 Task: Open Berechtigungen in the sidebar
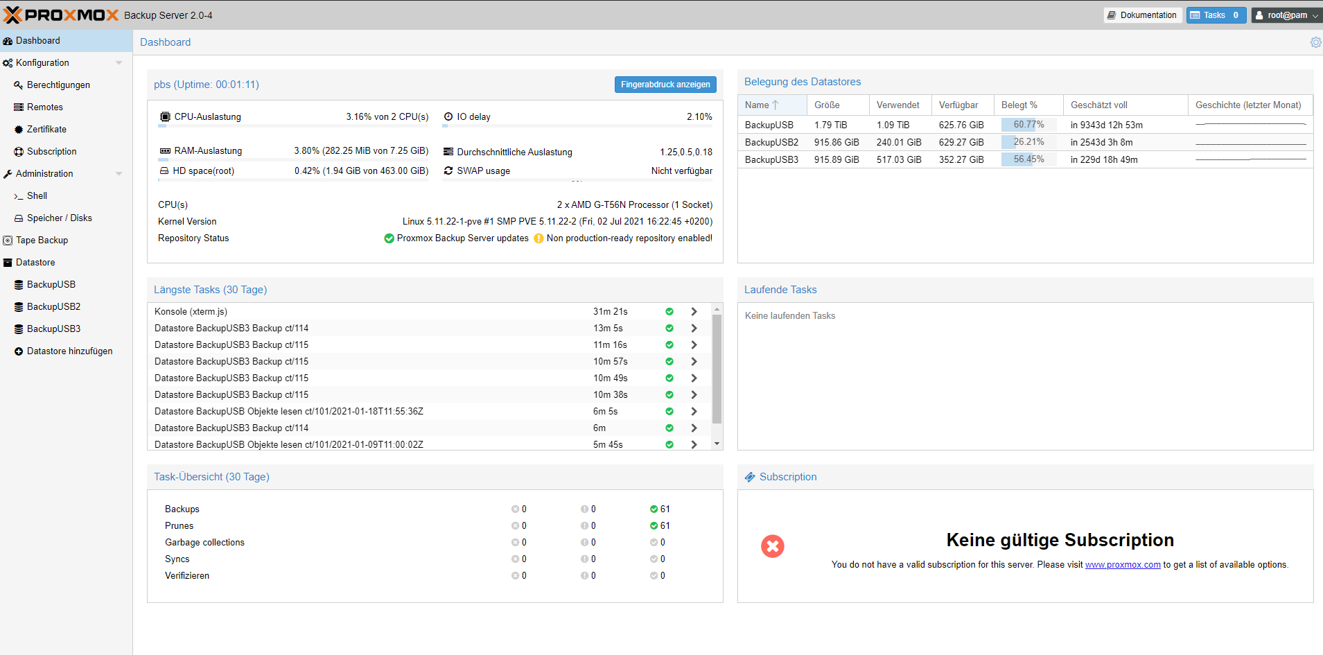pyautogui.click(x=67, y=85)
